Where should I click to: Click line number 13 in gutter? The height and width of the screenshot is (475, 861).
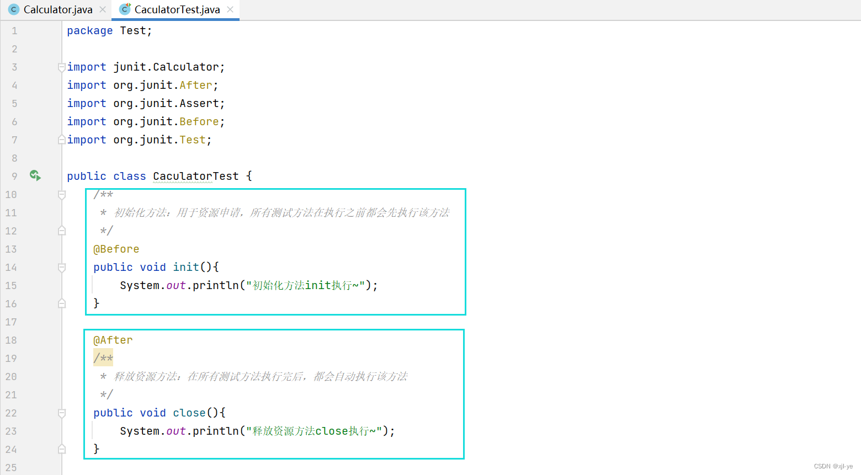(11, 249)
